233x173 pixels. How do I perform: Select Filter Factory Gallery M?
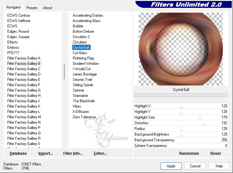24,117
